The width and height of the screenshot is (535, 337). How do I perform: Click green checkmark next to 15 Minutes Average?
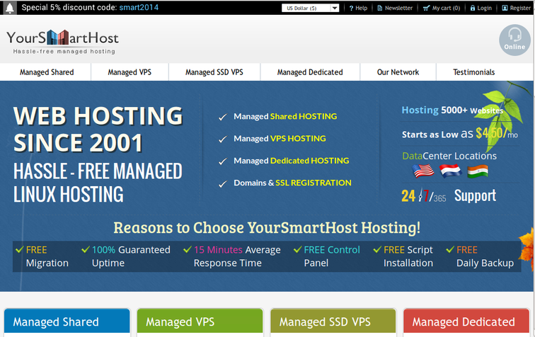[188, 250]
